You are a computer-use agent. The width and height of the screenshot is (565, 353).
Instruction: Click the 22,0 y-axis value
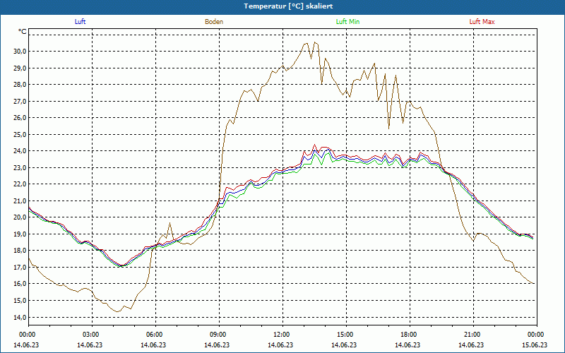[x=20, y=184]
